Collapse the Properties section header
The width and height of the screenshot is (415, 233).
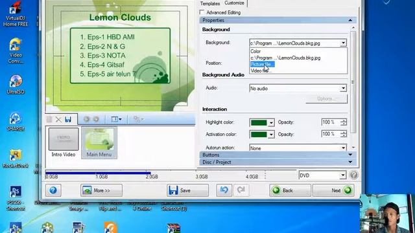click(x=278, y=20)
